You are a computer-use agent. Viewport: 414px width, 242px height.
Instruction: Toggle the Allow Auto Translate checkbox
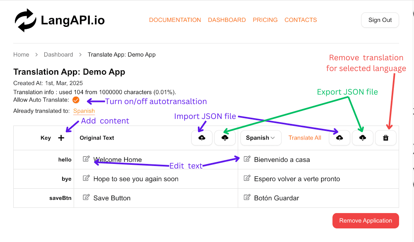click(76, 100)
